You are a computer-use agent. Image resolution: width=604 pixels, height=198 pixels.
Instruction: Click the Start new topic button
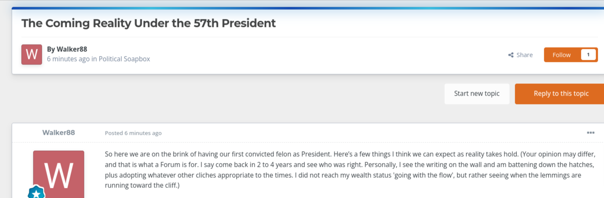click(477, 94)
